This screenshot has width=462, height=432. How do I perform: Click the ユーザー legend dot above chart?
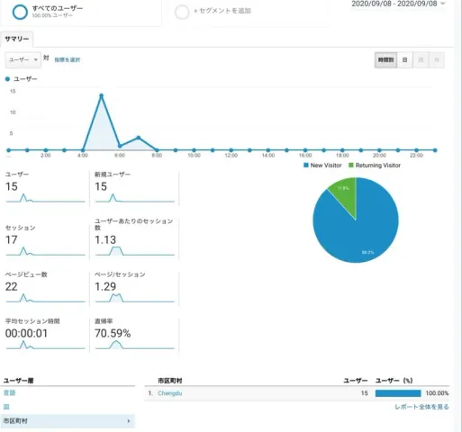7,79
